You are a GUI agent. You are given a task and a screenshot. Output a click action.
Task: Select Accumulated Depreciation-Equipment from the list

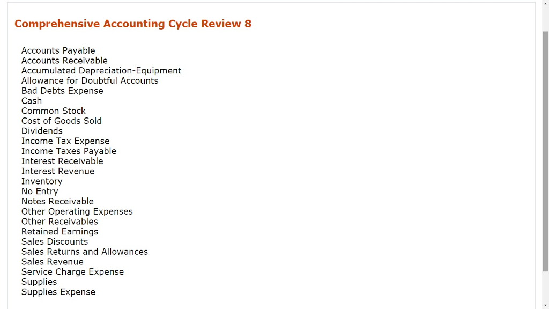coord(101,70)
